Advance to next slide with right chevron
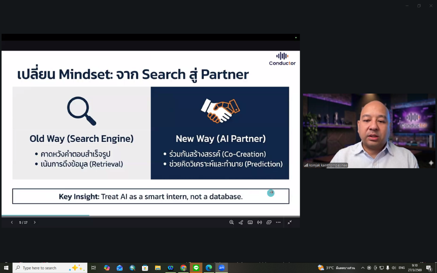This screenshot has height=273, width=437. click(34, 222)
